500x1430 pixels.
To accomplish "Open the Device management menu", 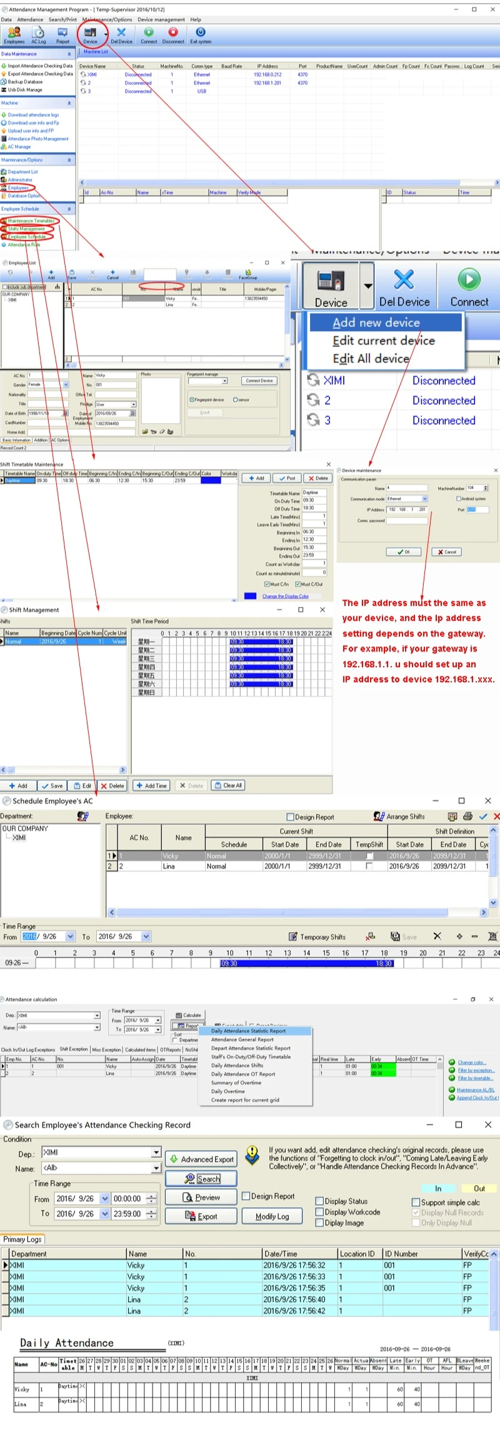I will (161, 19).
